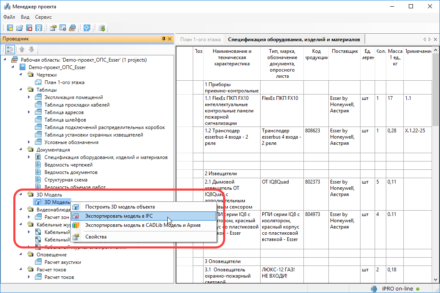Expand Спецификация оборудования tree node

[29, 157]
